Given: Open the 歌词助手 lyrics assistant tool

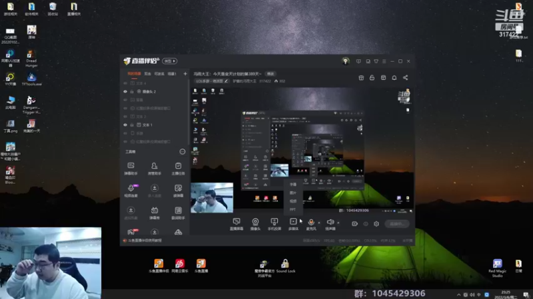Looking at the screenshot, I should (x=178, y=213).
